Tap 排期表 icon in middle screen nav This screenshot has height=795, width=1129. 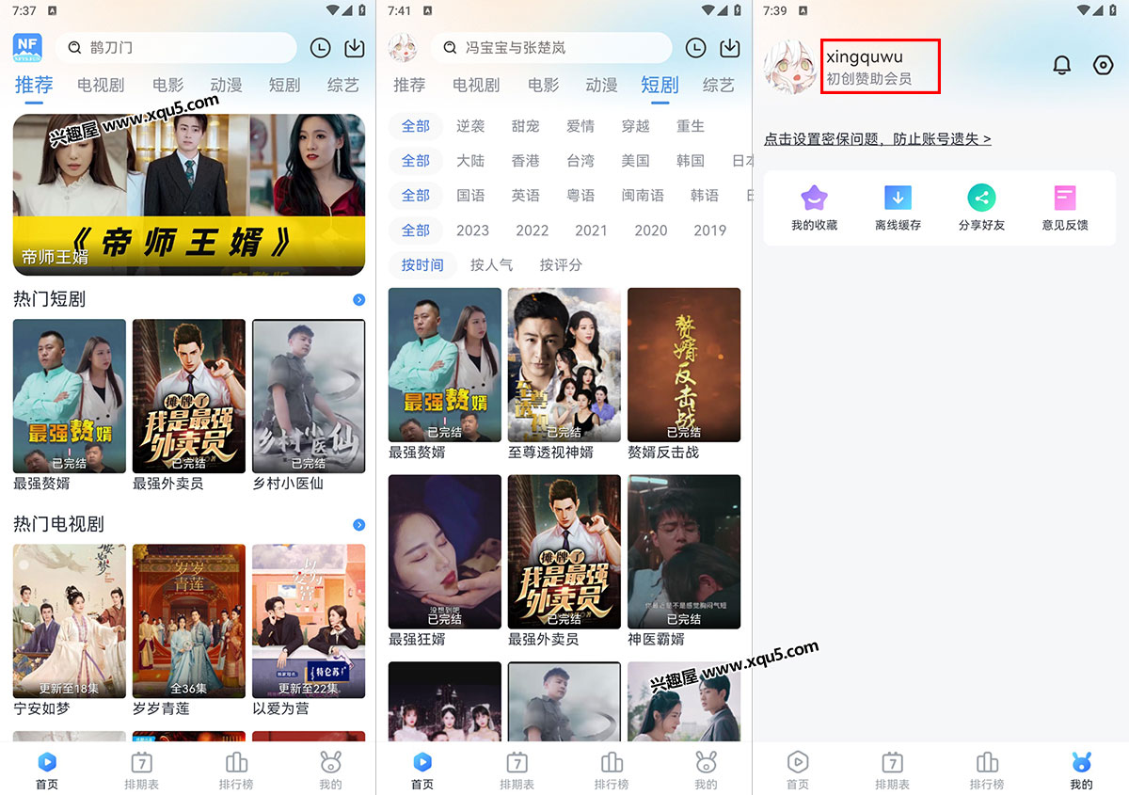click(517, 761)
